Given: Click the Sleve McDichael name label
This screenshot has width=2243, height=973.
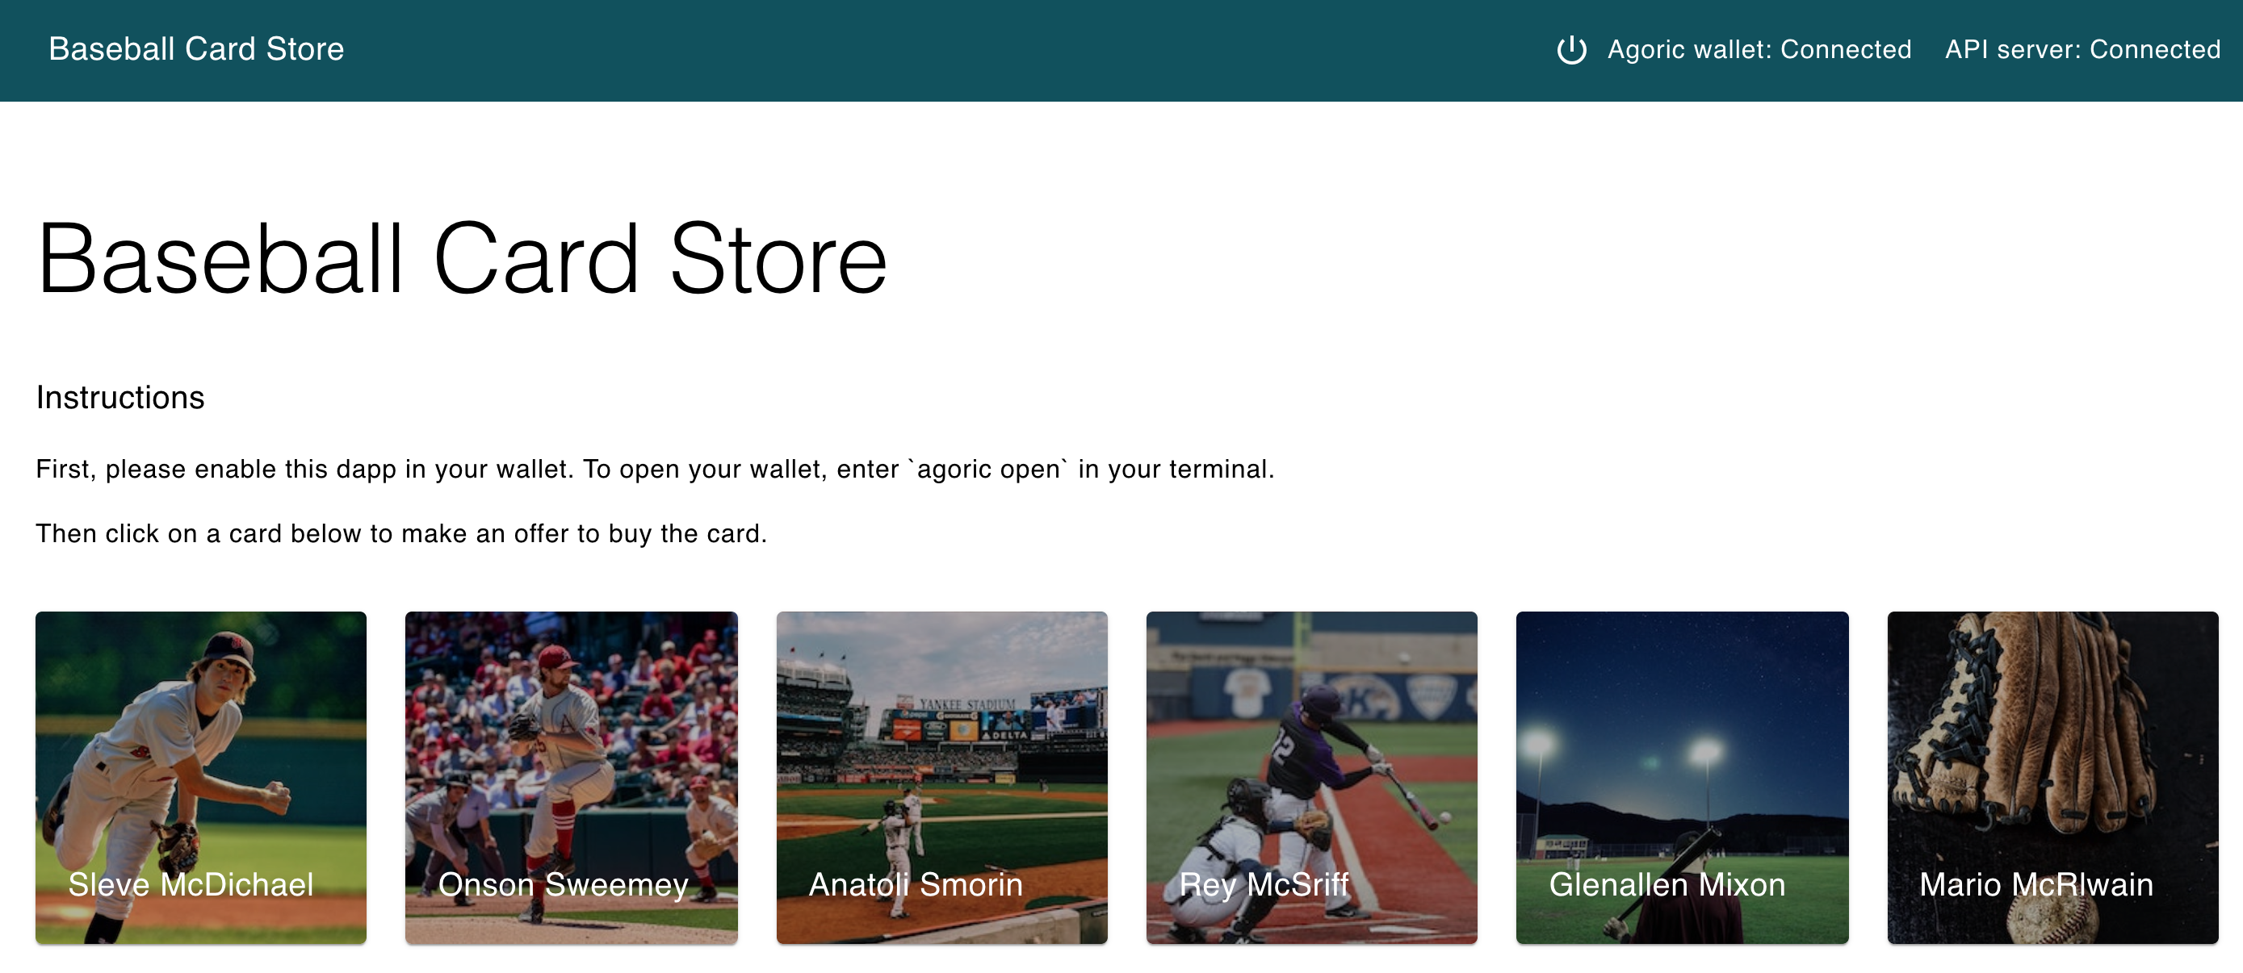Looking at the screenshot, I should point(191,885).
